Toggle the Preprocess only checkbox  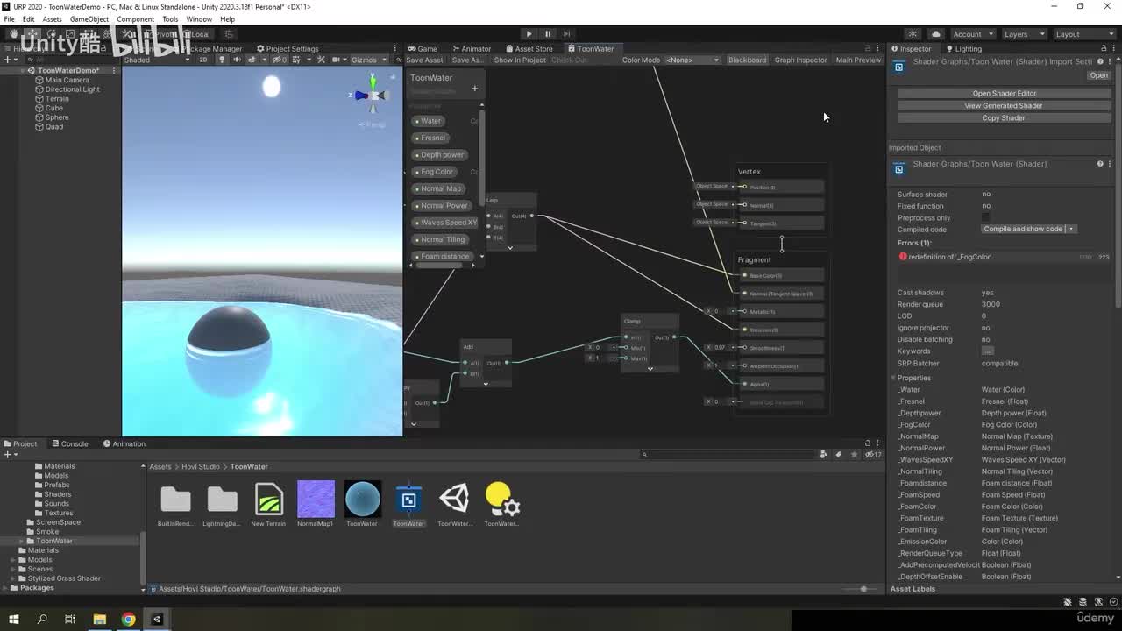986,217
